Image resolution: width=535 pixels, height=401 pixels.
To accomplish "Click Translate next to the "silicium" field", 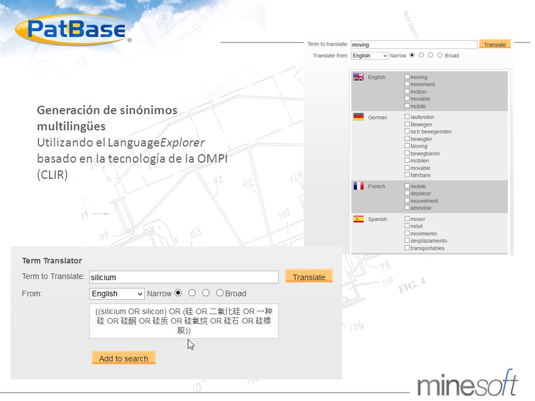I will pos(309,277).
